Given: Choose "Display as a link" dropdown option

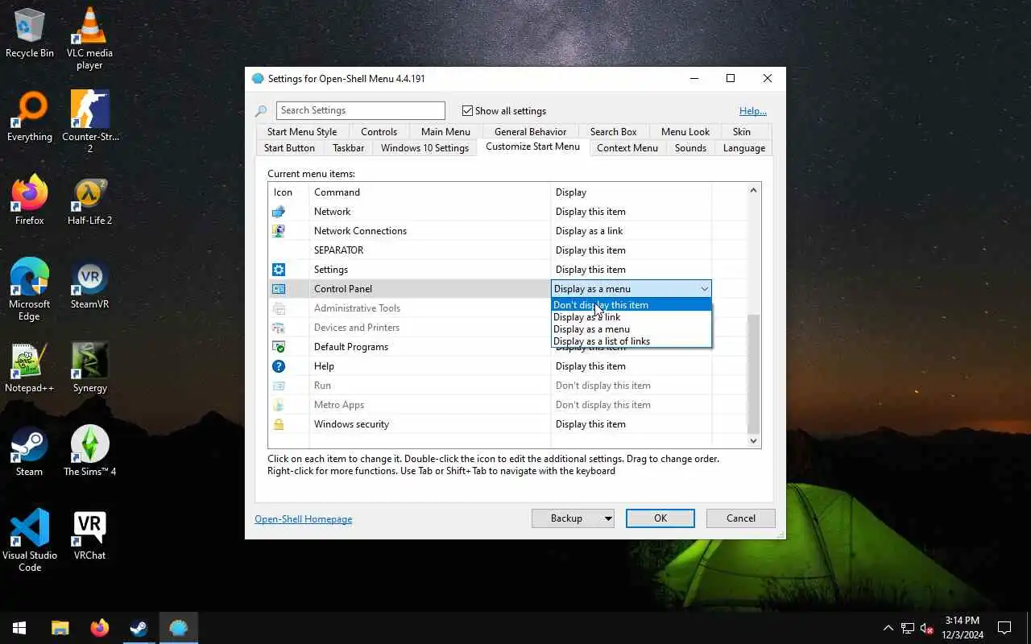Looking at the screenshot, I should click(x=631, y=317).
